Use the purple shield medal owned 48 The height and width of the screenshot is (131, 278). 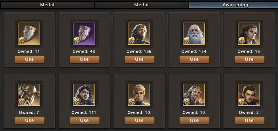click(x=84, y=59)
